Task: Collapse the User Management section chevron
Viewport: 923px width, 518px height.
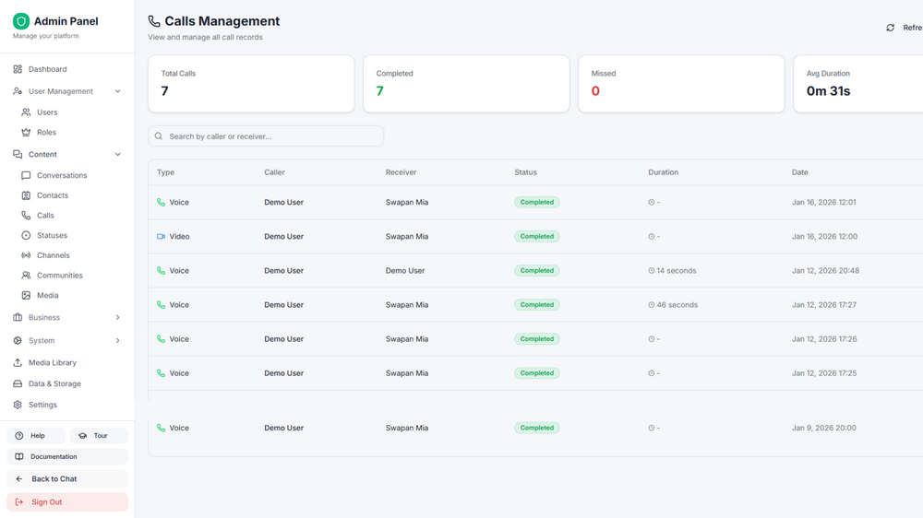Action: click(x=118, y=92)
